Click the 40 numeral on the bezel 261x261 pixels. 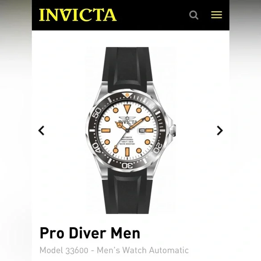click(x=97, y=148)
